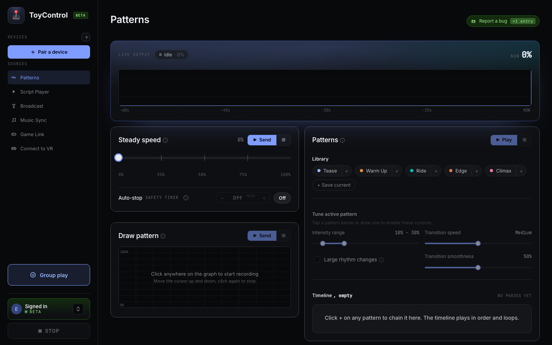Play the selected pattern

point(504,140)
